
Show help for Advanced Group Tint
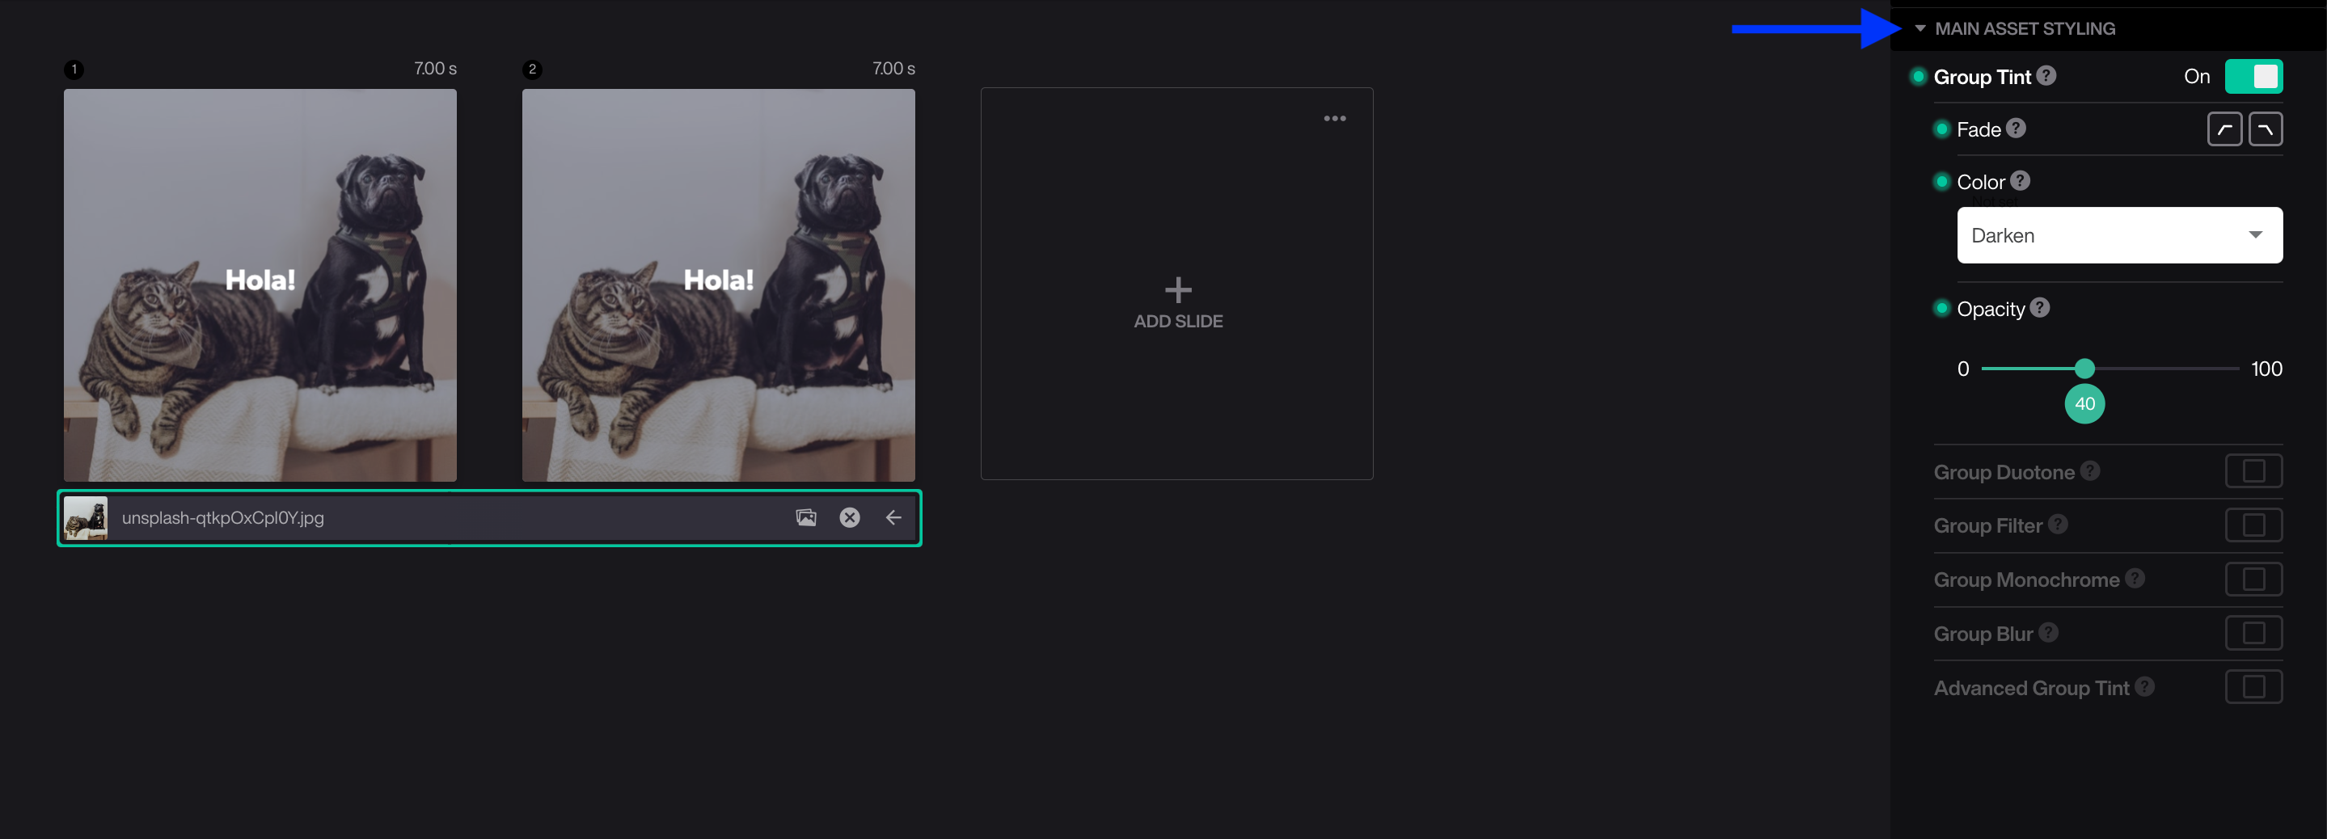pos(2143,687)
